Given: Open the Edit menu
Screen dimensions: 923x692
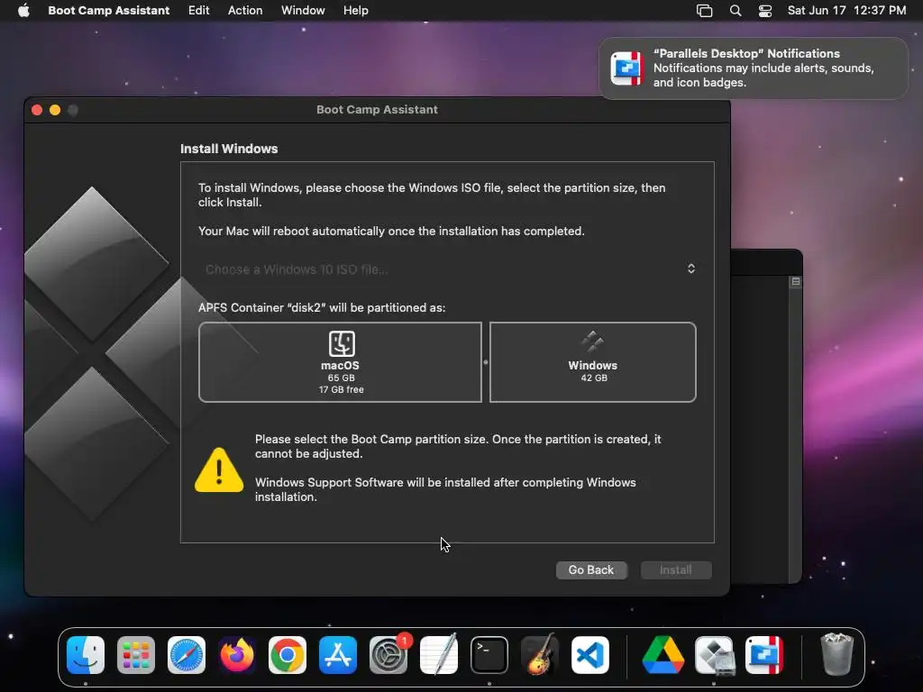Looking at the screenshot, I should click(x=198, y=11).
